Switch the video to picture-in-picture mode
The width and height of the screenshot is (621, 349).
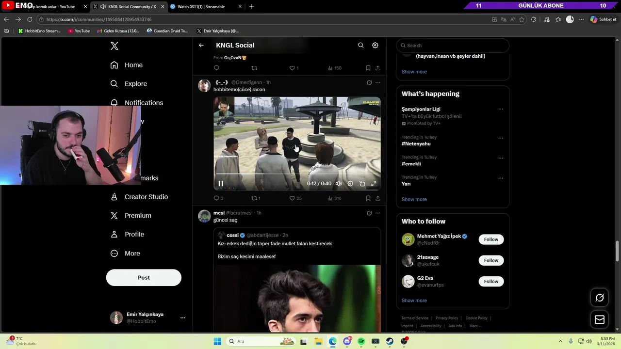click(362, 184)
